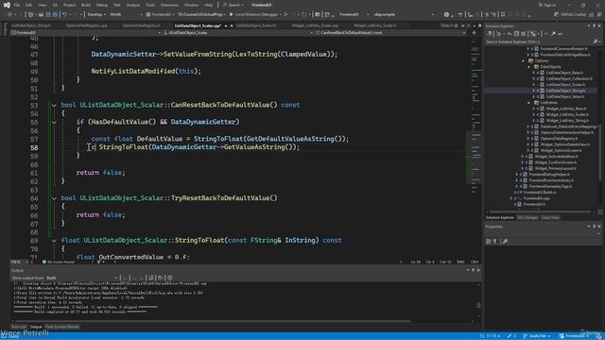
Task: Open the Show output from Build dropdown
Action: [82, 278]
